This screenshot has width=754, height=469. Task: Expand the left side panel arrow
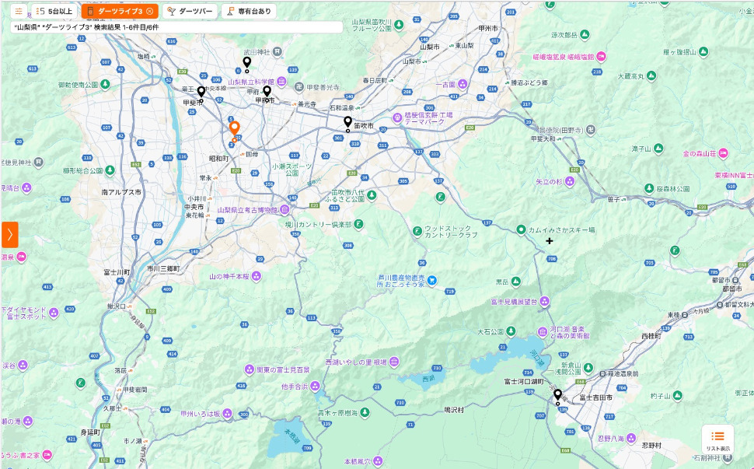point(9,234)
